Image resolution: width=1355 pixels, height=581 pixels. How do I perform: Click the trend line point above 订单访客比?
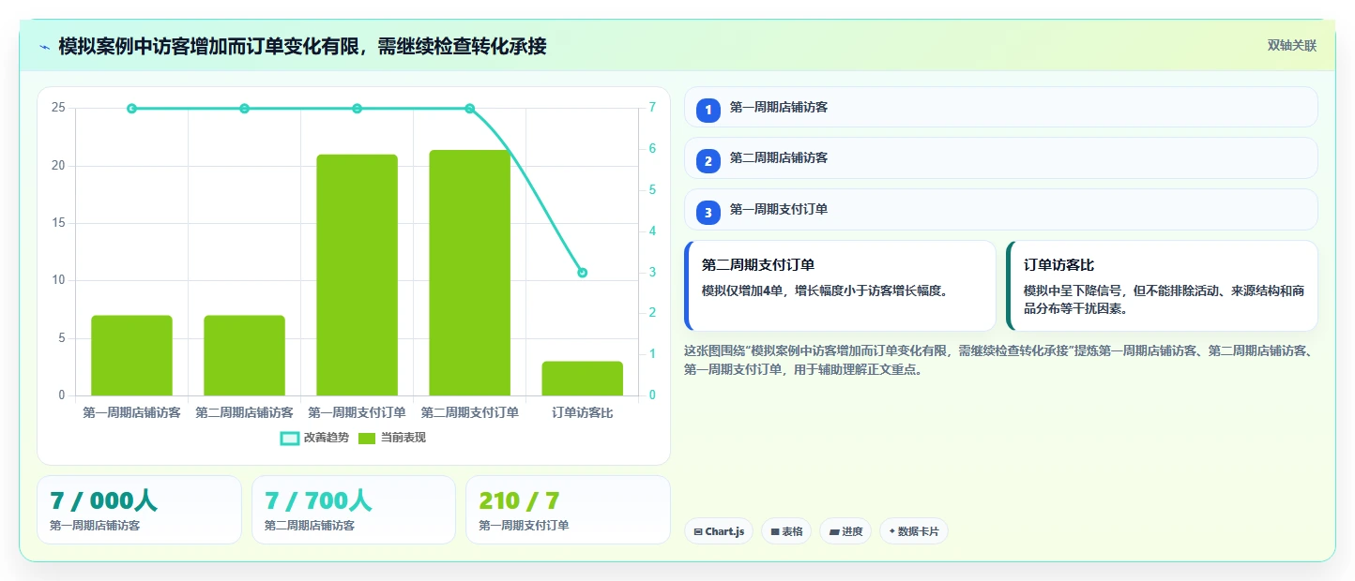click(x=582, y=273)
